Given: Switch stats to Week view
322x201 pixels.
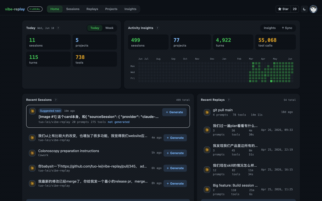Looking at the screenshot, I should pos(109,28).
